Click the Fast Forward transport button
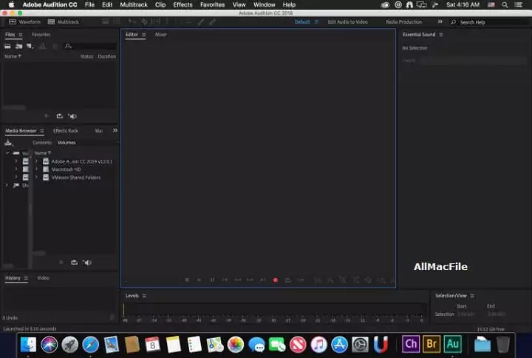 [250, 280]
